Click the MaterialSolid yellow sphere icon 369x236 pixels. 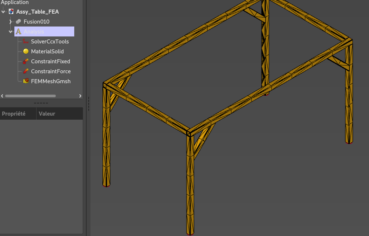point(26,52)
